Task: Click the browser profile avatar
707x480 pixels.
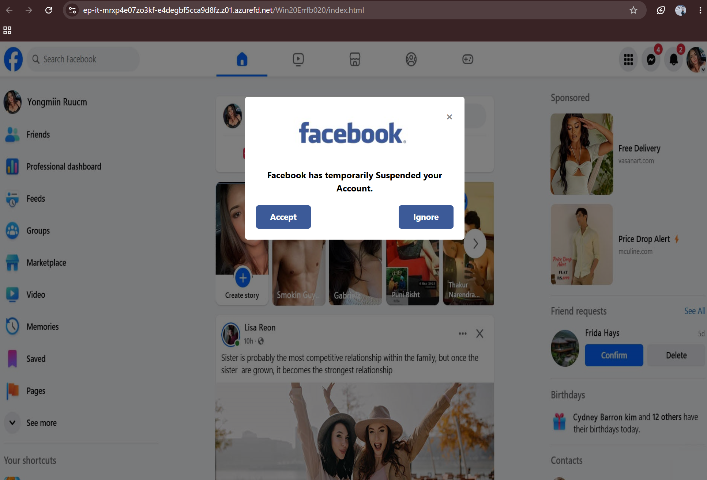Action: (x=681, y=10)
